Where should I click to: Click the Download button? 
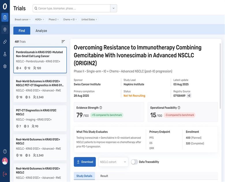(85, 162)
